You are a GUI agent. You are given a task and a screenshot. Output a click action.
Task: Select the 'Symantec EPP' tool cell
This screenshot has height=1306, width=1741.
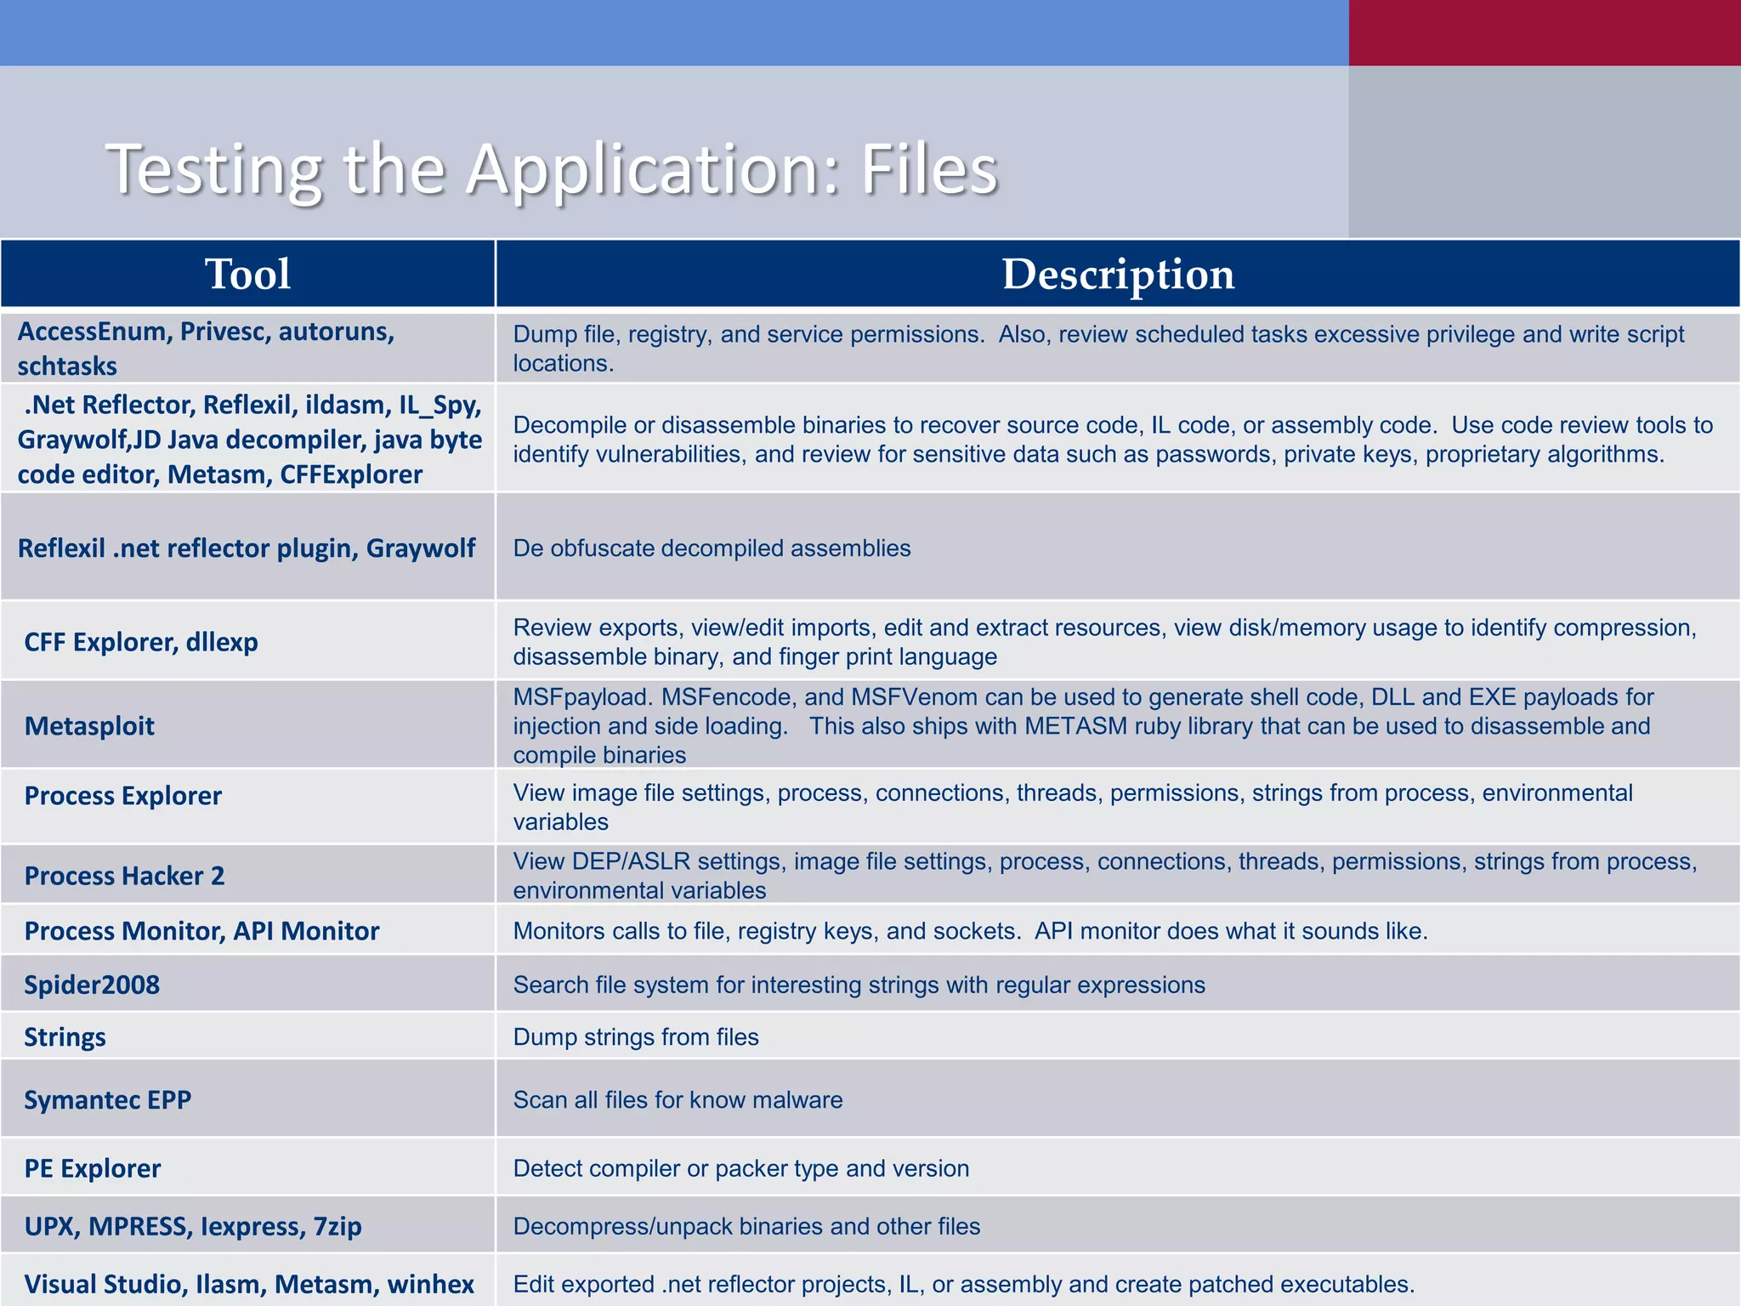point(248,1099)
